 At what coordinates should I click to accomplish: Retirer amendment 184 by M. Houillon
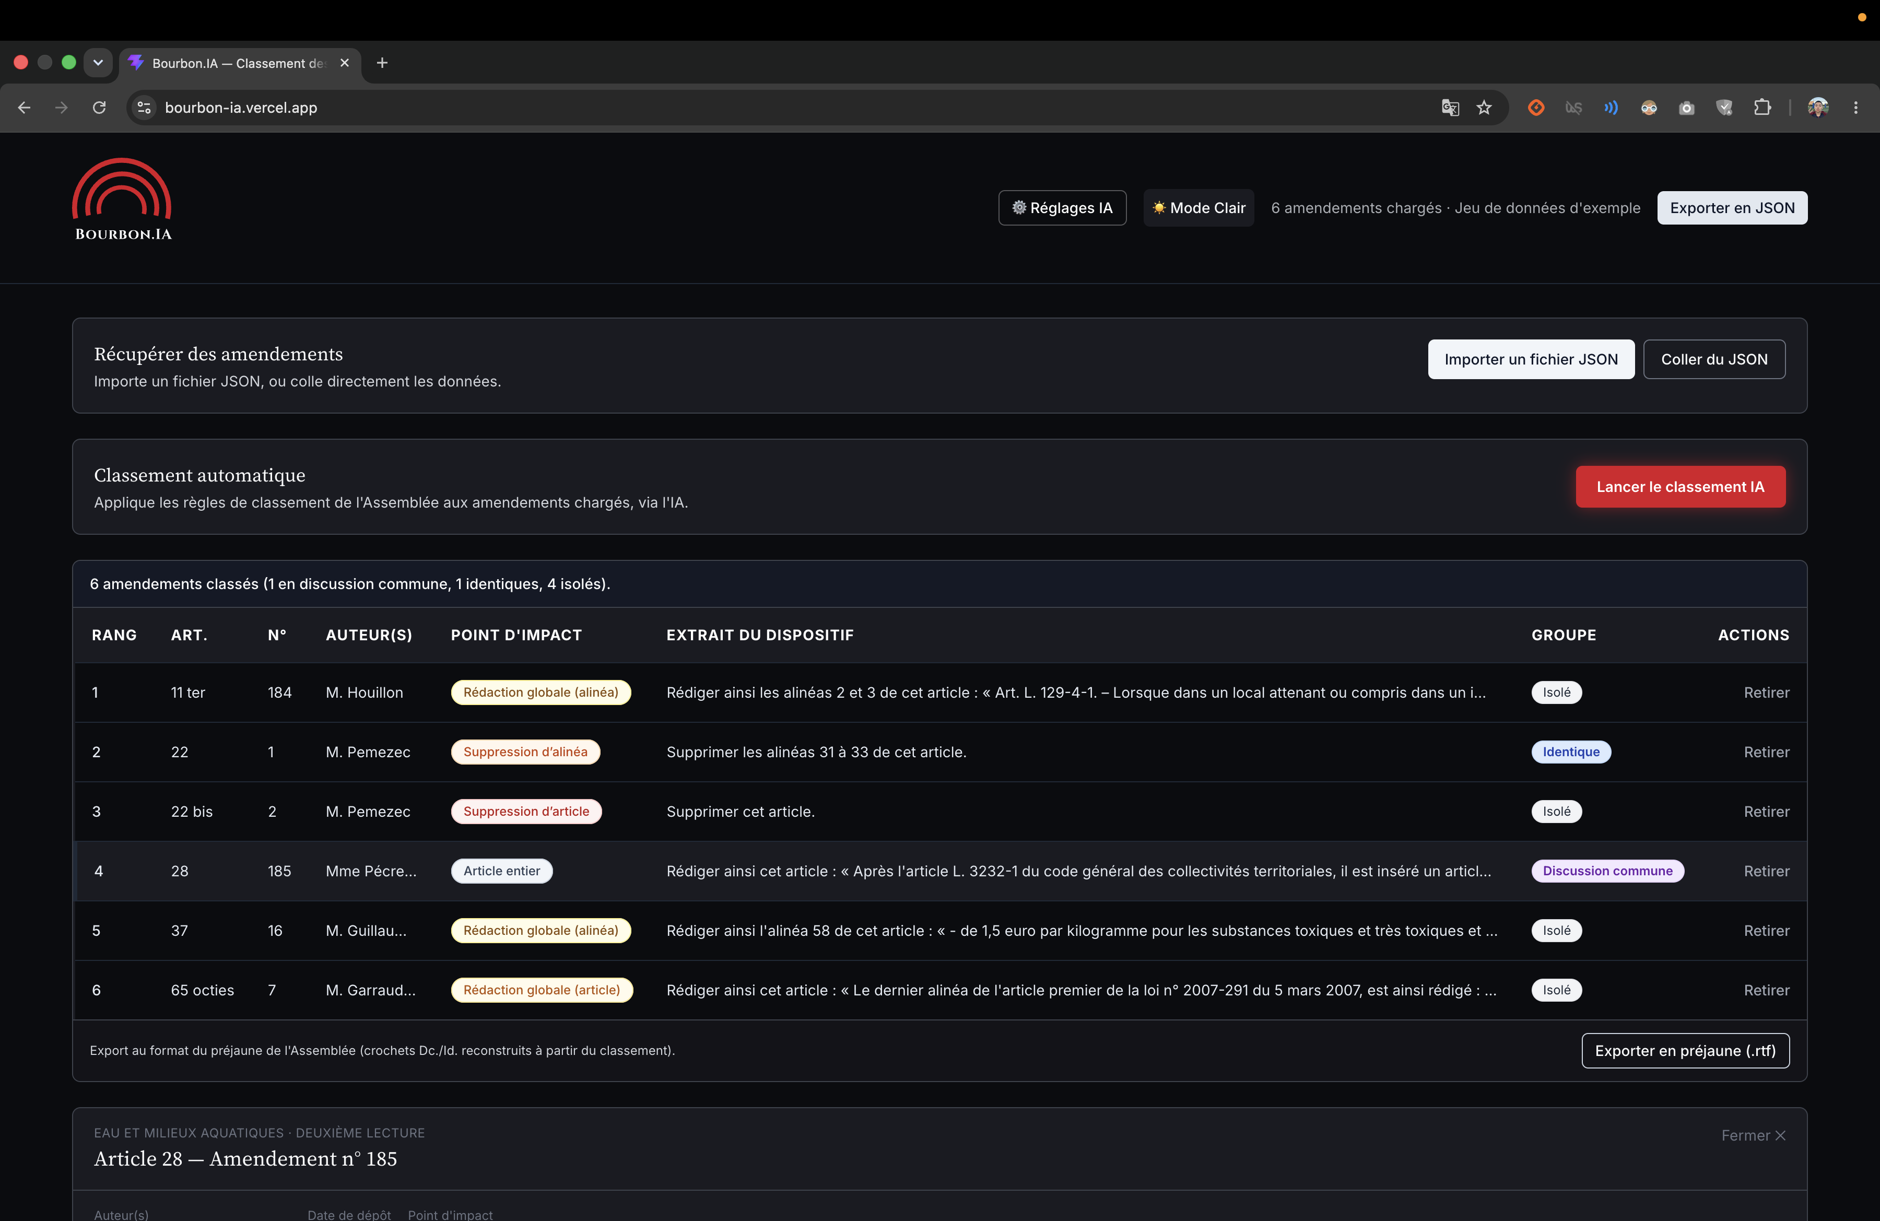(1766, 692)
